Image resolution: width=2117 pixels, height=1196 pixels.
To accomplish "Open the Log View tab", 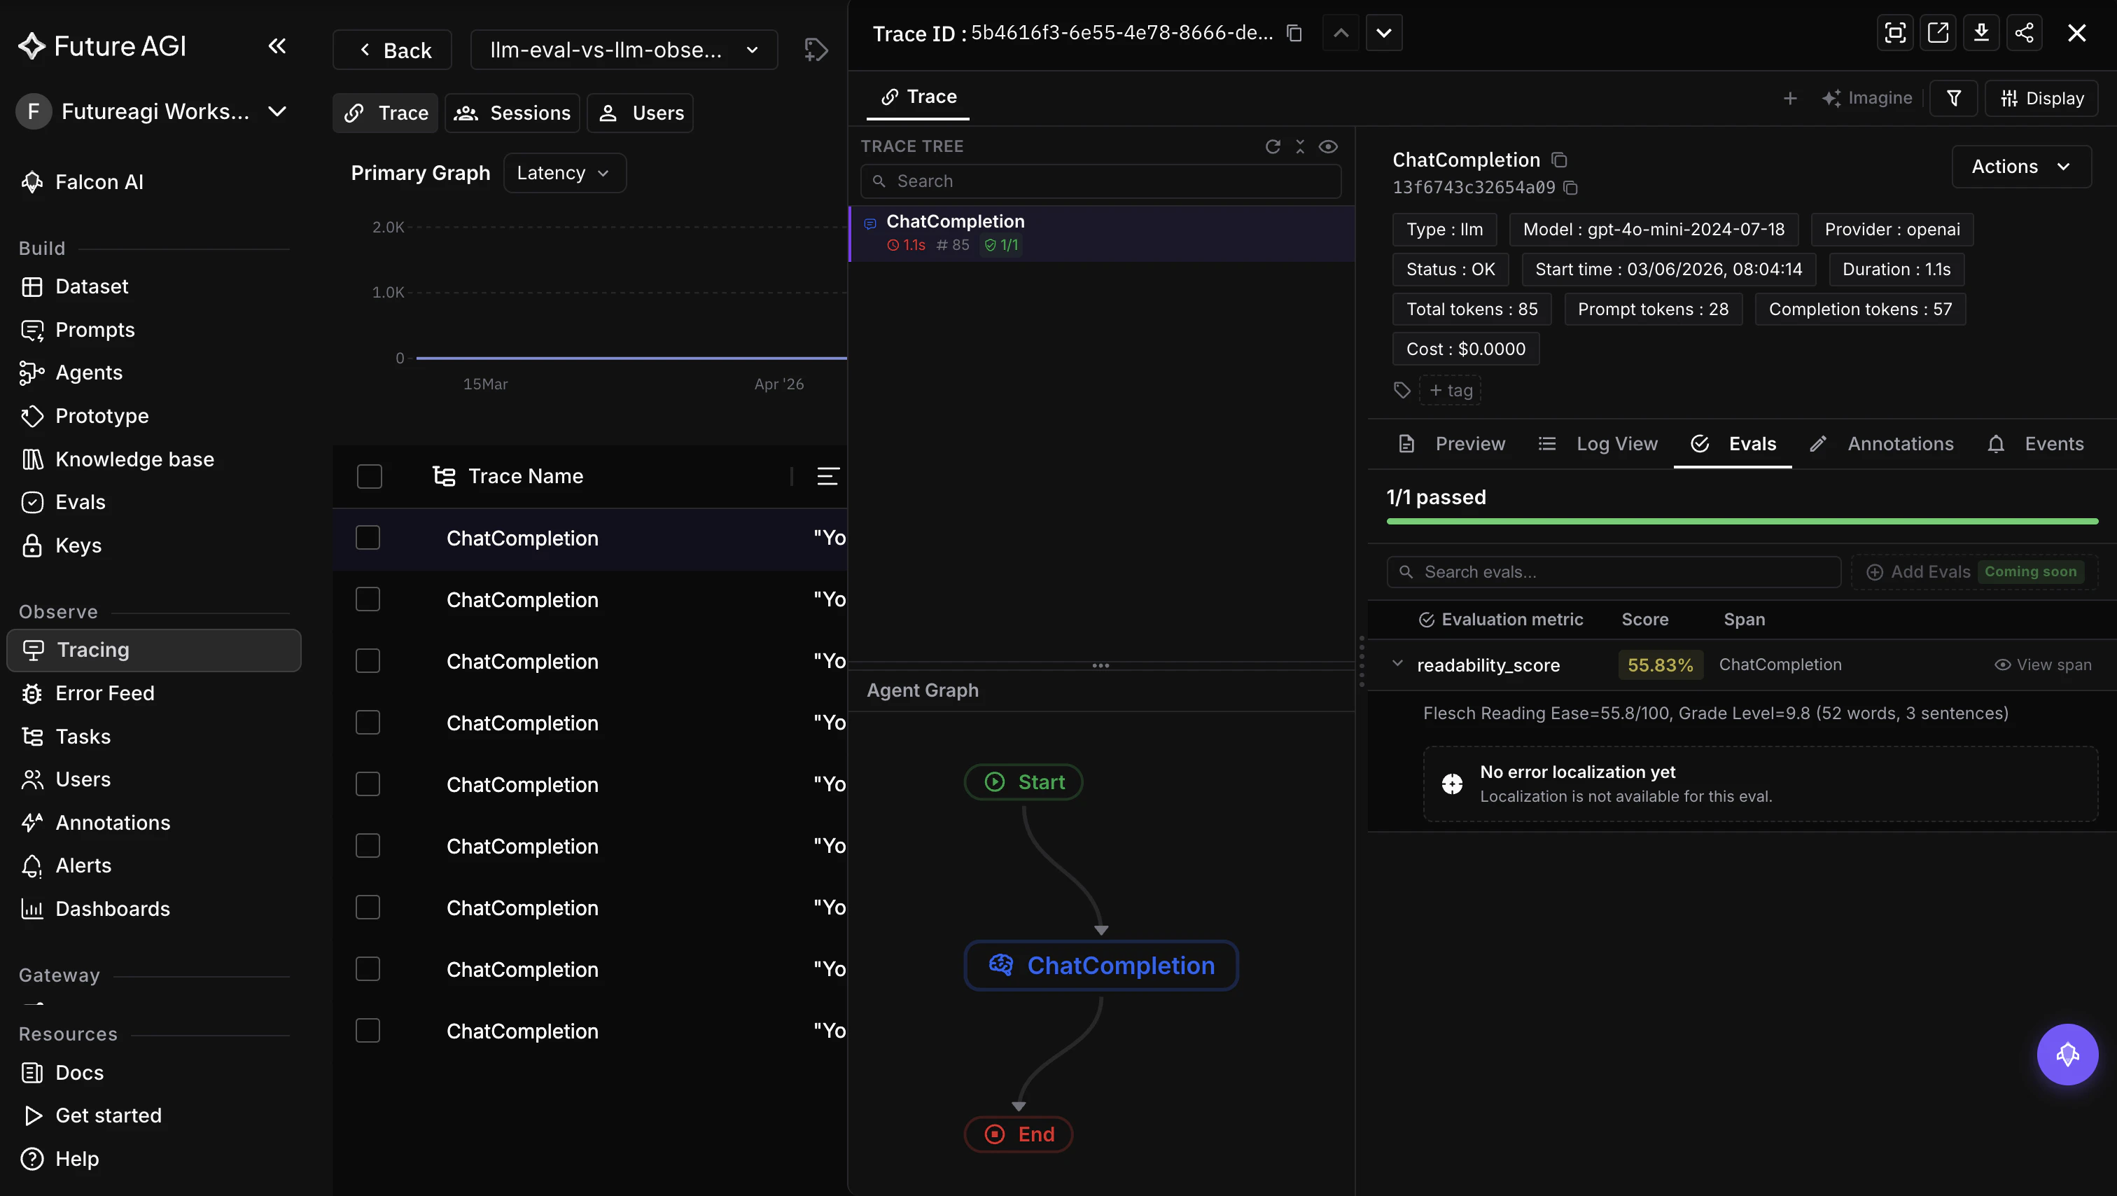I will click(1598, 444).
